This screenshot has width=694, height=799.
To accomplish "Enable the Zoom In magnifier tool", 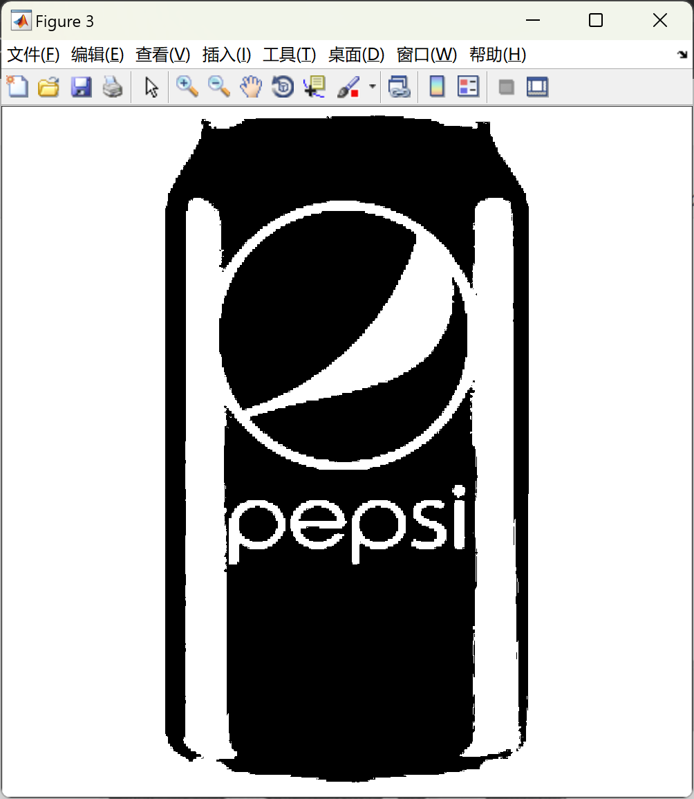I will [187, 87].
